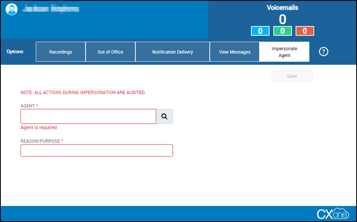Click the large total voicemail count
Screen dimensions: 357x222
pyautogui.click(x=282, y=19)
